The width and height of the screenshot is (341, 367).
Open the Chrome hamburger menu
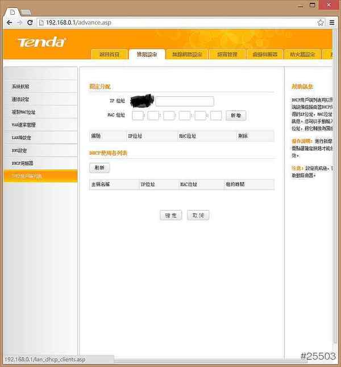[x=332, y=23]
